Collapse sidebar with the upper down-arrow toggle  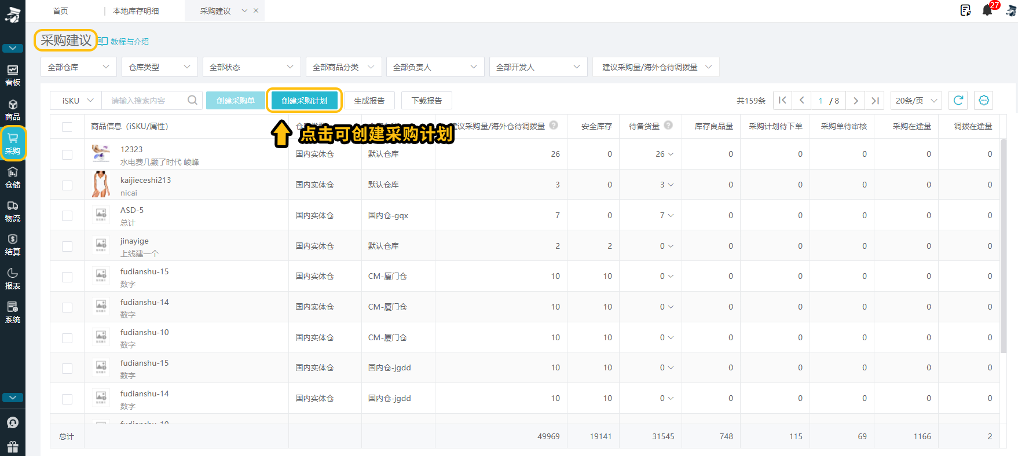13,48
